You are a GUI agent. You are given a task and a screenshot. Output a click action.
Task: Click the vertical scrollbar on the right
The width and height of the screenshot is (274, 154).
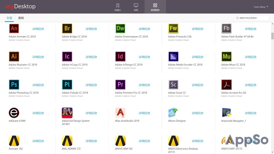272,36
